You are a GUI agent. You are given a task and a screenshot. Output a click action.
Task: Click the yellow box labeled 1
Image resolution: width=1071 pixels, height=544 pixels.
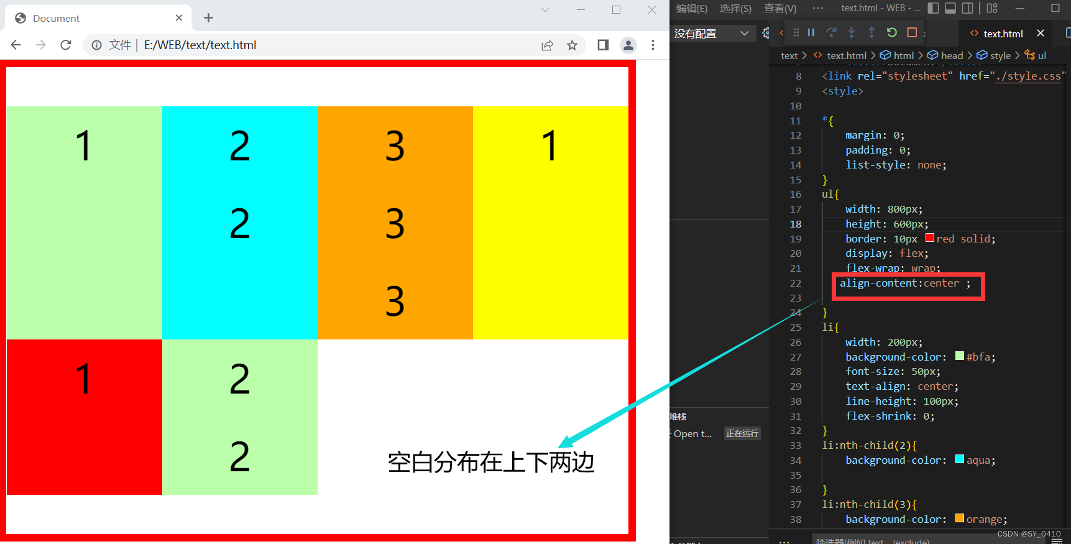click(x=551, y=223)
